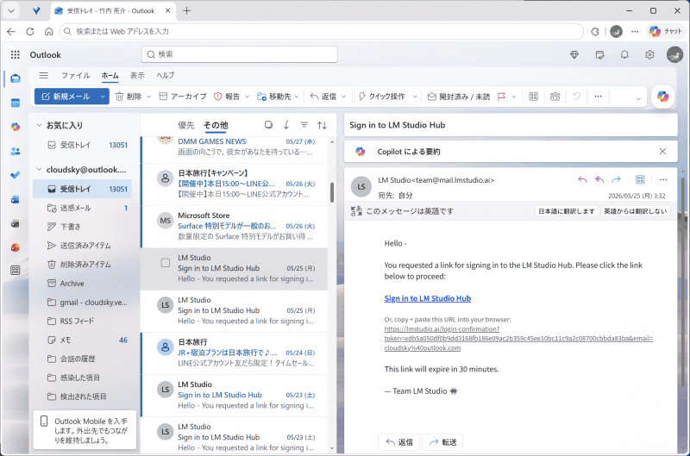Open reply dropdown arrow
This screenshot has width=690, height=456.
(343, 97)
